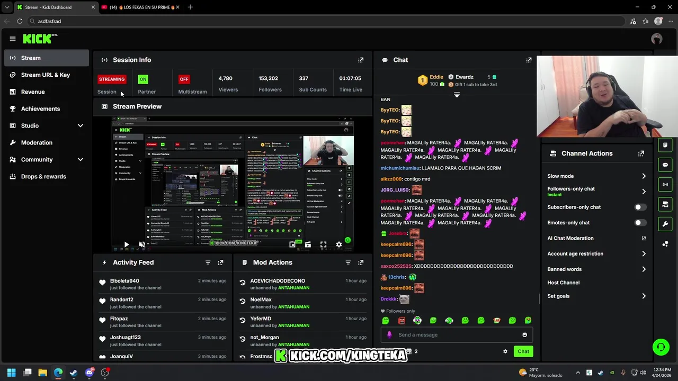The image size is (678, 381).
Task: Open Steam from the taskbar
Action: [x=74, y=373]
